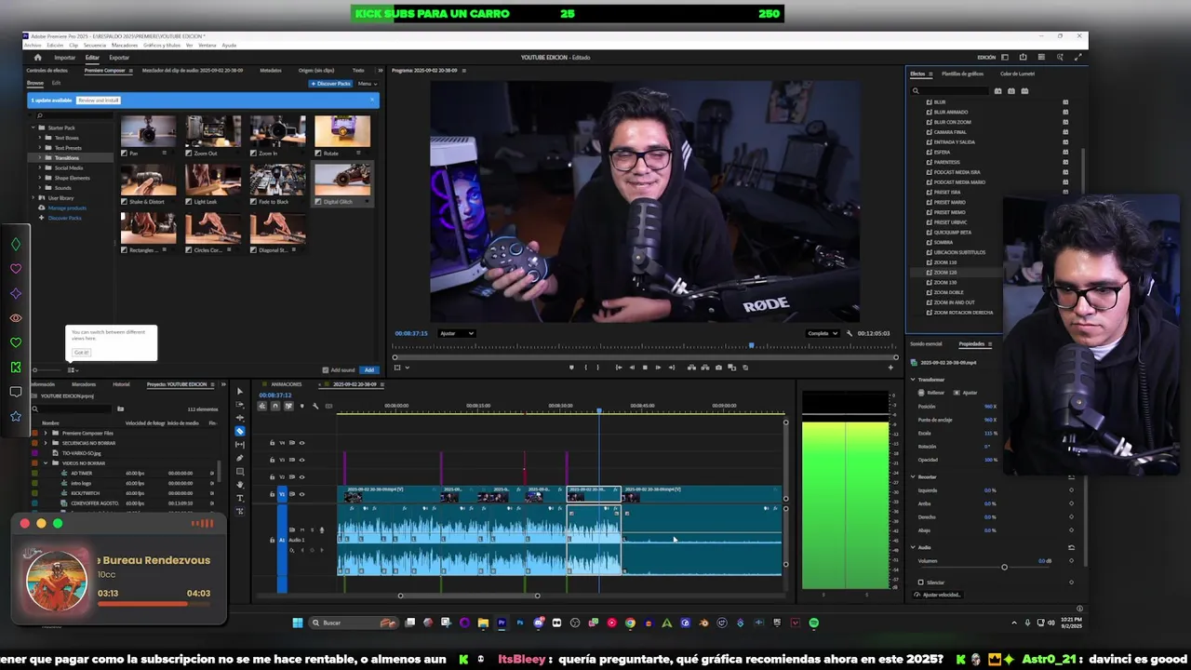The width and height of the screenshot is (1191, 670).
Task: Select the Track Select Forward tool
Action: point(239,405)
